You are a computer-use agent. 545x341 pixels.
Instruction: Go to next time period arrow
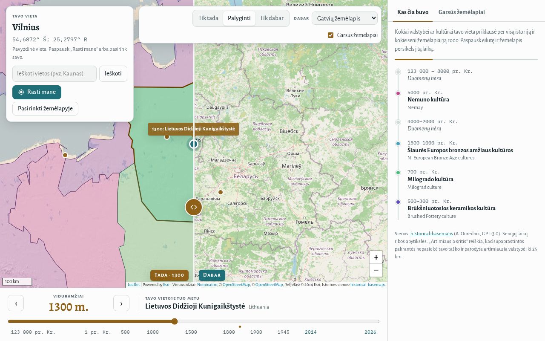pos(121,303)
